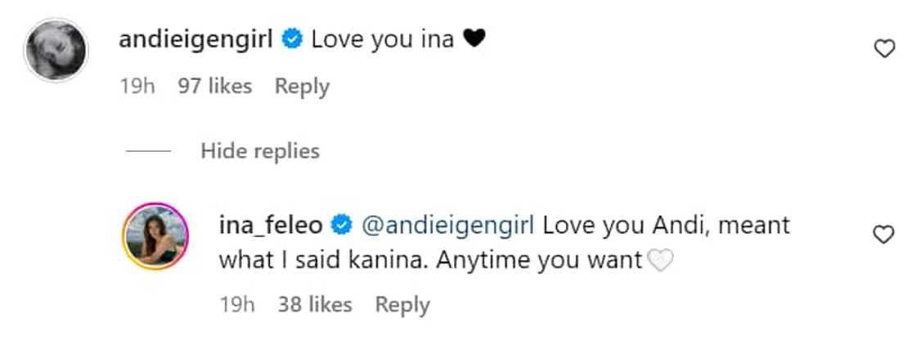Collapse the thread with Hide replies
Viewport: 916px width, 347px height.
[x=260, y=151]
